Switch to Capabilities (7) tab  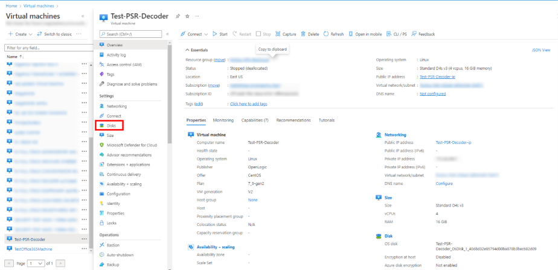(x=255, y=121)
